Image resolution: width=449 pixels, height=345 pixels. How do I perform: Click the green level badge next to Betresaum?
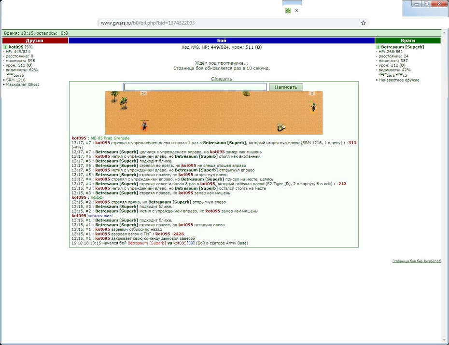coord(378,47)
